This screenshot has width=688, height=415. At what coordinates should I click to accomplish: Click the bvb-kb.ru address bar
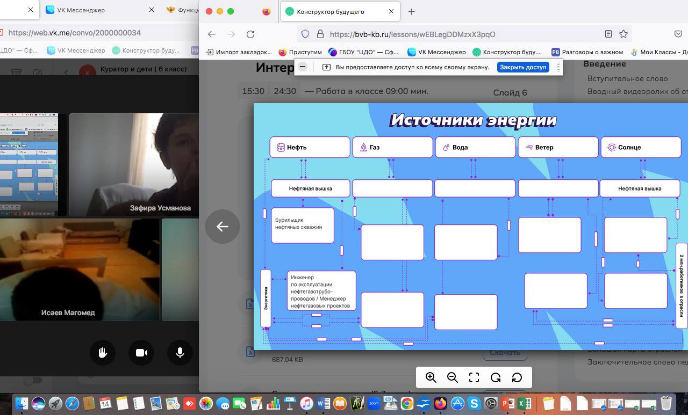pyautogui.click(x=457, y=34)
